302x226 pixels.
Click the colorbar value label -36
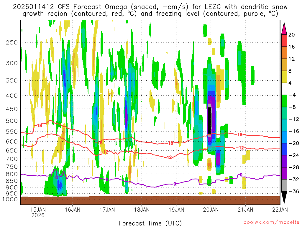point(294,191)
